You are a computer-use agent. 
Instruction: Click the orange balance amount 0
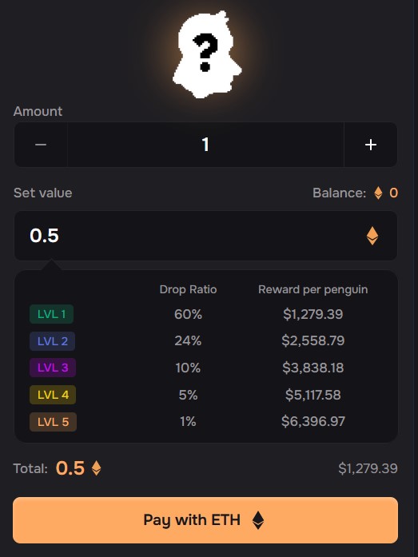pyautogui.click(x=393, y=193)
